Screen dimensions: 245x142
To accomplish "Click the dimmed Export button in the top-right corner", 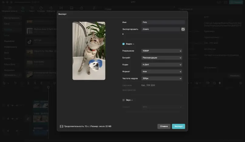I will point(236,2).
